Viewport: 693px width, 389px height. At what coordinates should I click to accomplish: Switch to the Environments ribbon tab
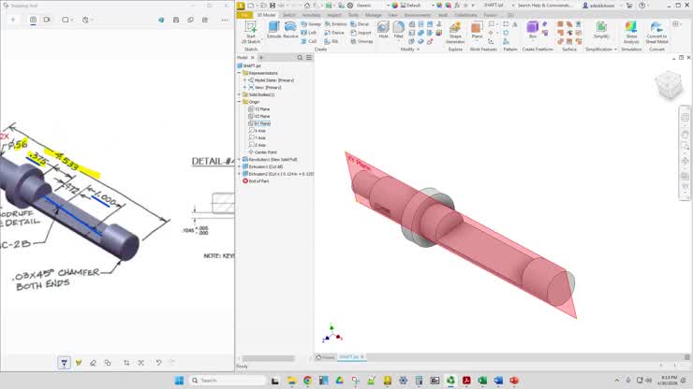click(x=418, y=15)
